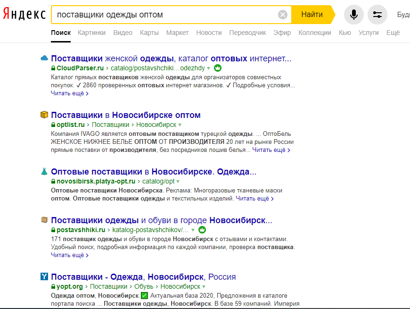
Task: Open search settings sliders icon
Action: 377,15
